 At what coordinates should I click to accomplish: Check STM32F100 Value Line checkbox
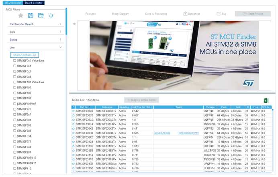[x=15, y=82]
